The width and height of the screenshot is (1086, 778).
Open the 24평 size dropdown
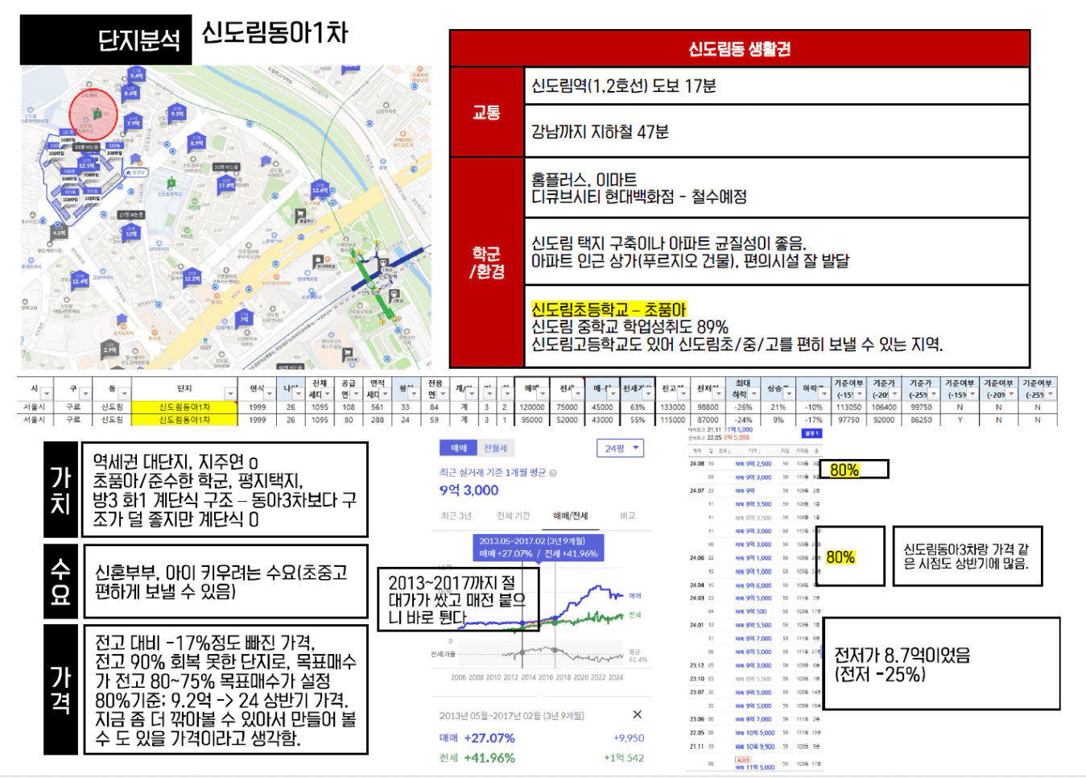(x=620, y=449)
